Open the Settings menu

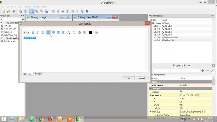27,7
